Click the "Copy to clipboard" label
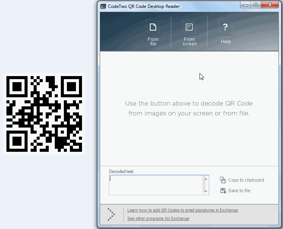This screenshot has width=283, height=229. 246,180
